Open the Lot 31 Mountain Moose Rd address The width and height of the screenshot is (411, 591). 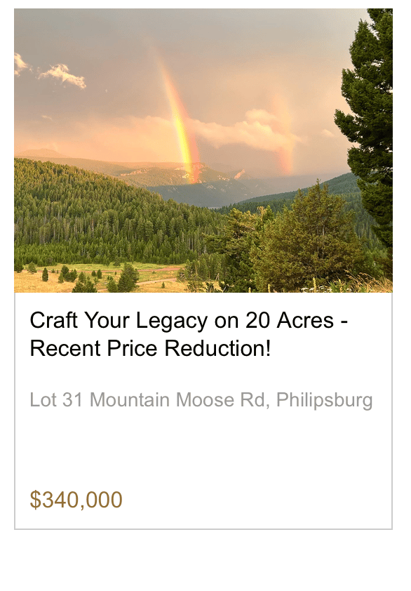[201, 400]
